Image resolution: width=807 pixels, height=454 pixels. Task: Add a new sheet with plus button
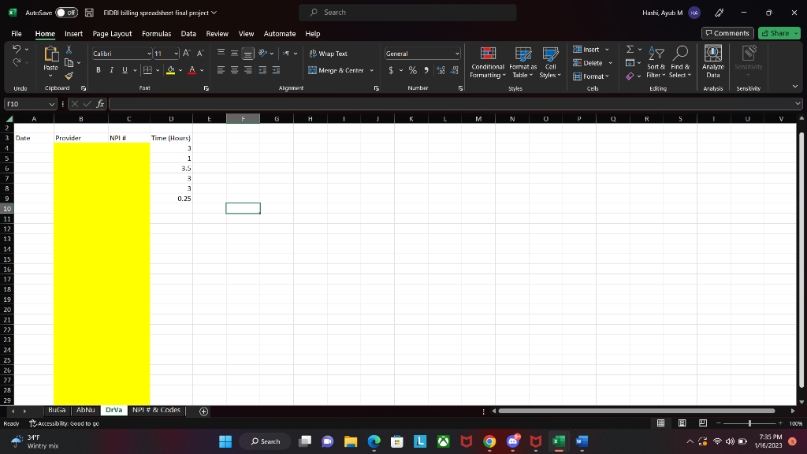coord(204,411)
